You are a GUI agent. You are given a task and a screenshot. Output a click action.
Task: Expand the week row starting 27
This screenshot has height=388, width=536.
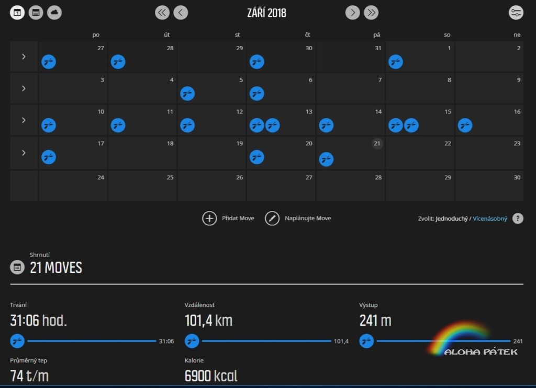[x=24, y=56]
